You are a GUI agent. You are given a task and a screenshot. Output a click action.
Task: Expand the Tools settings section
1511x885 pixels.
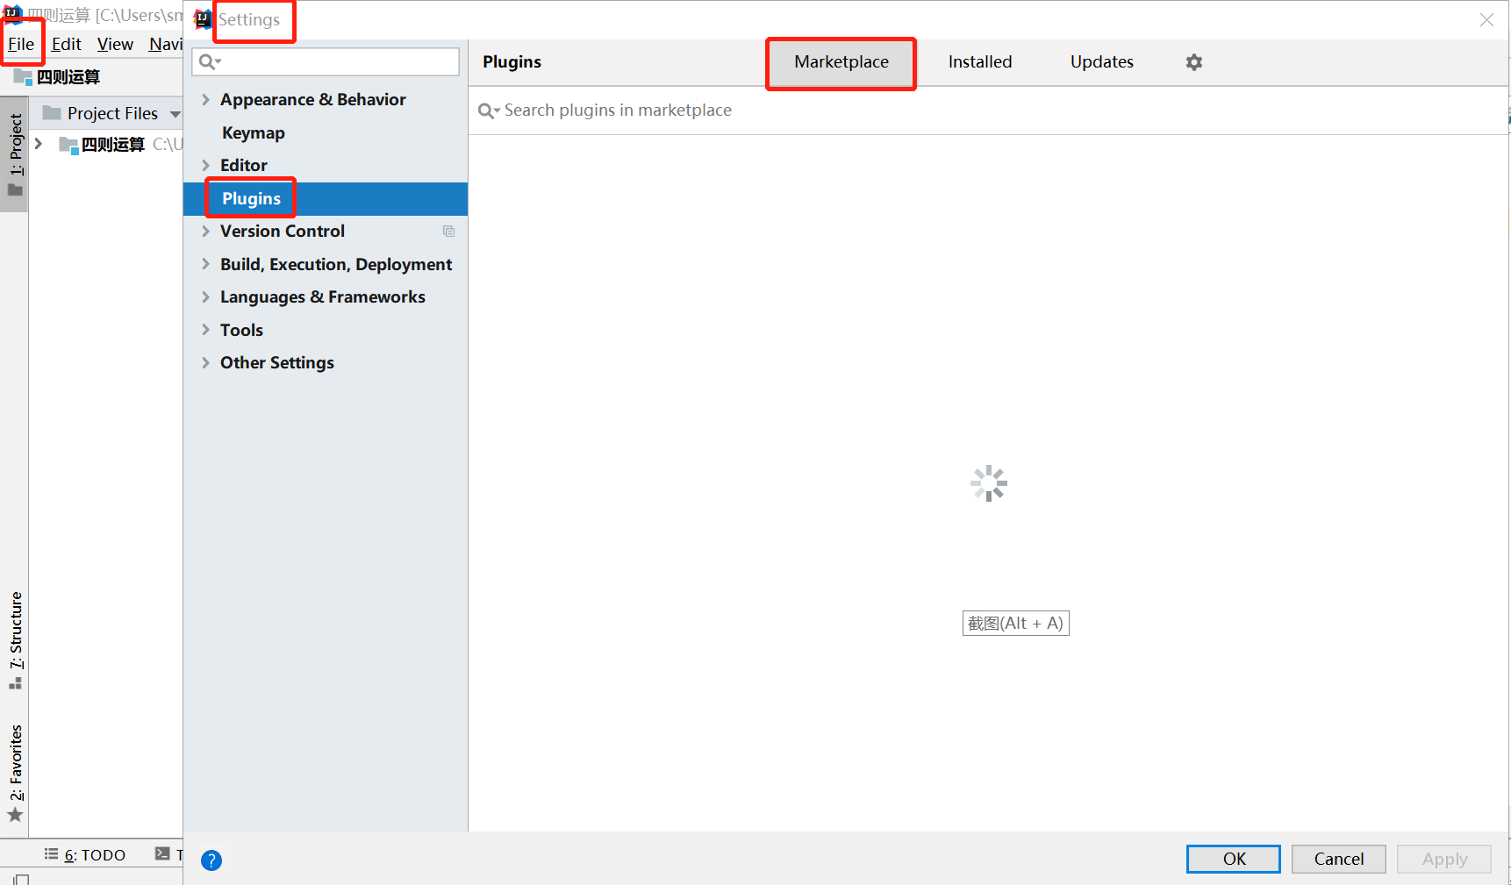(205, 330)
